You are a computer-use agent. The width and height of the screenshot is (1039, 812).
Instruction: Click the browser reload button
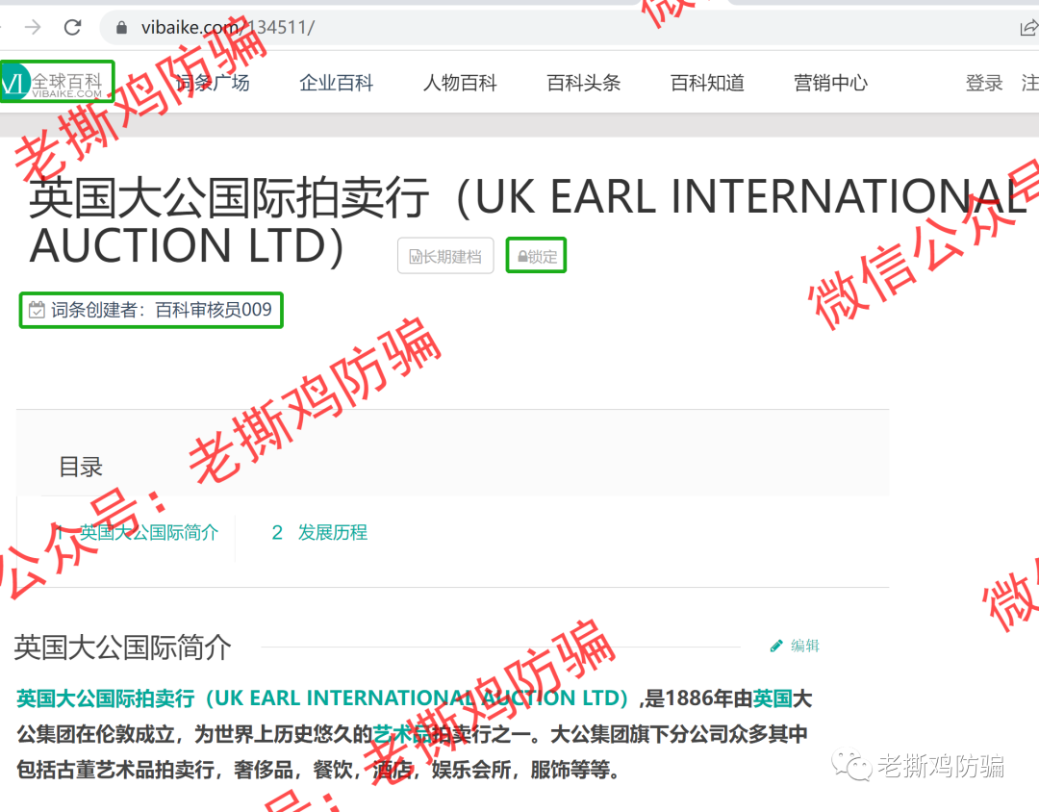[72, 27]
